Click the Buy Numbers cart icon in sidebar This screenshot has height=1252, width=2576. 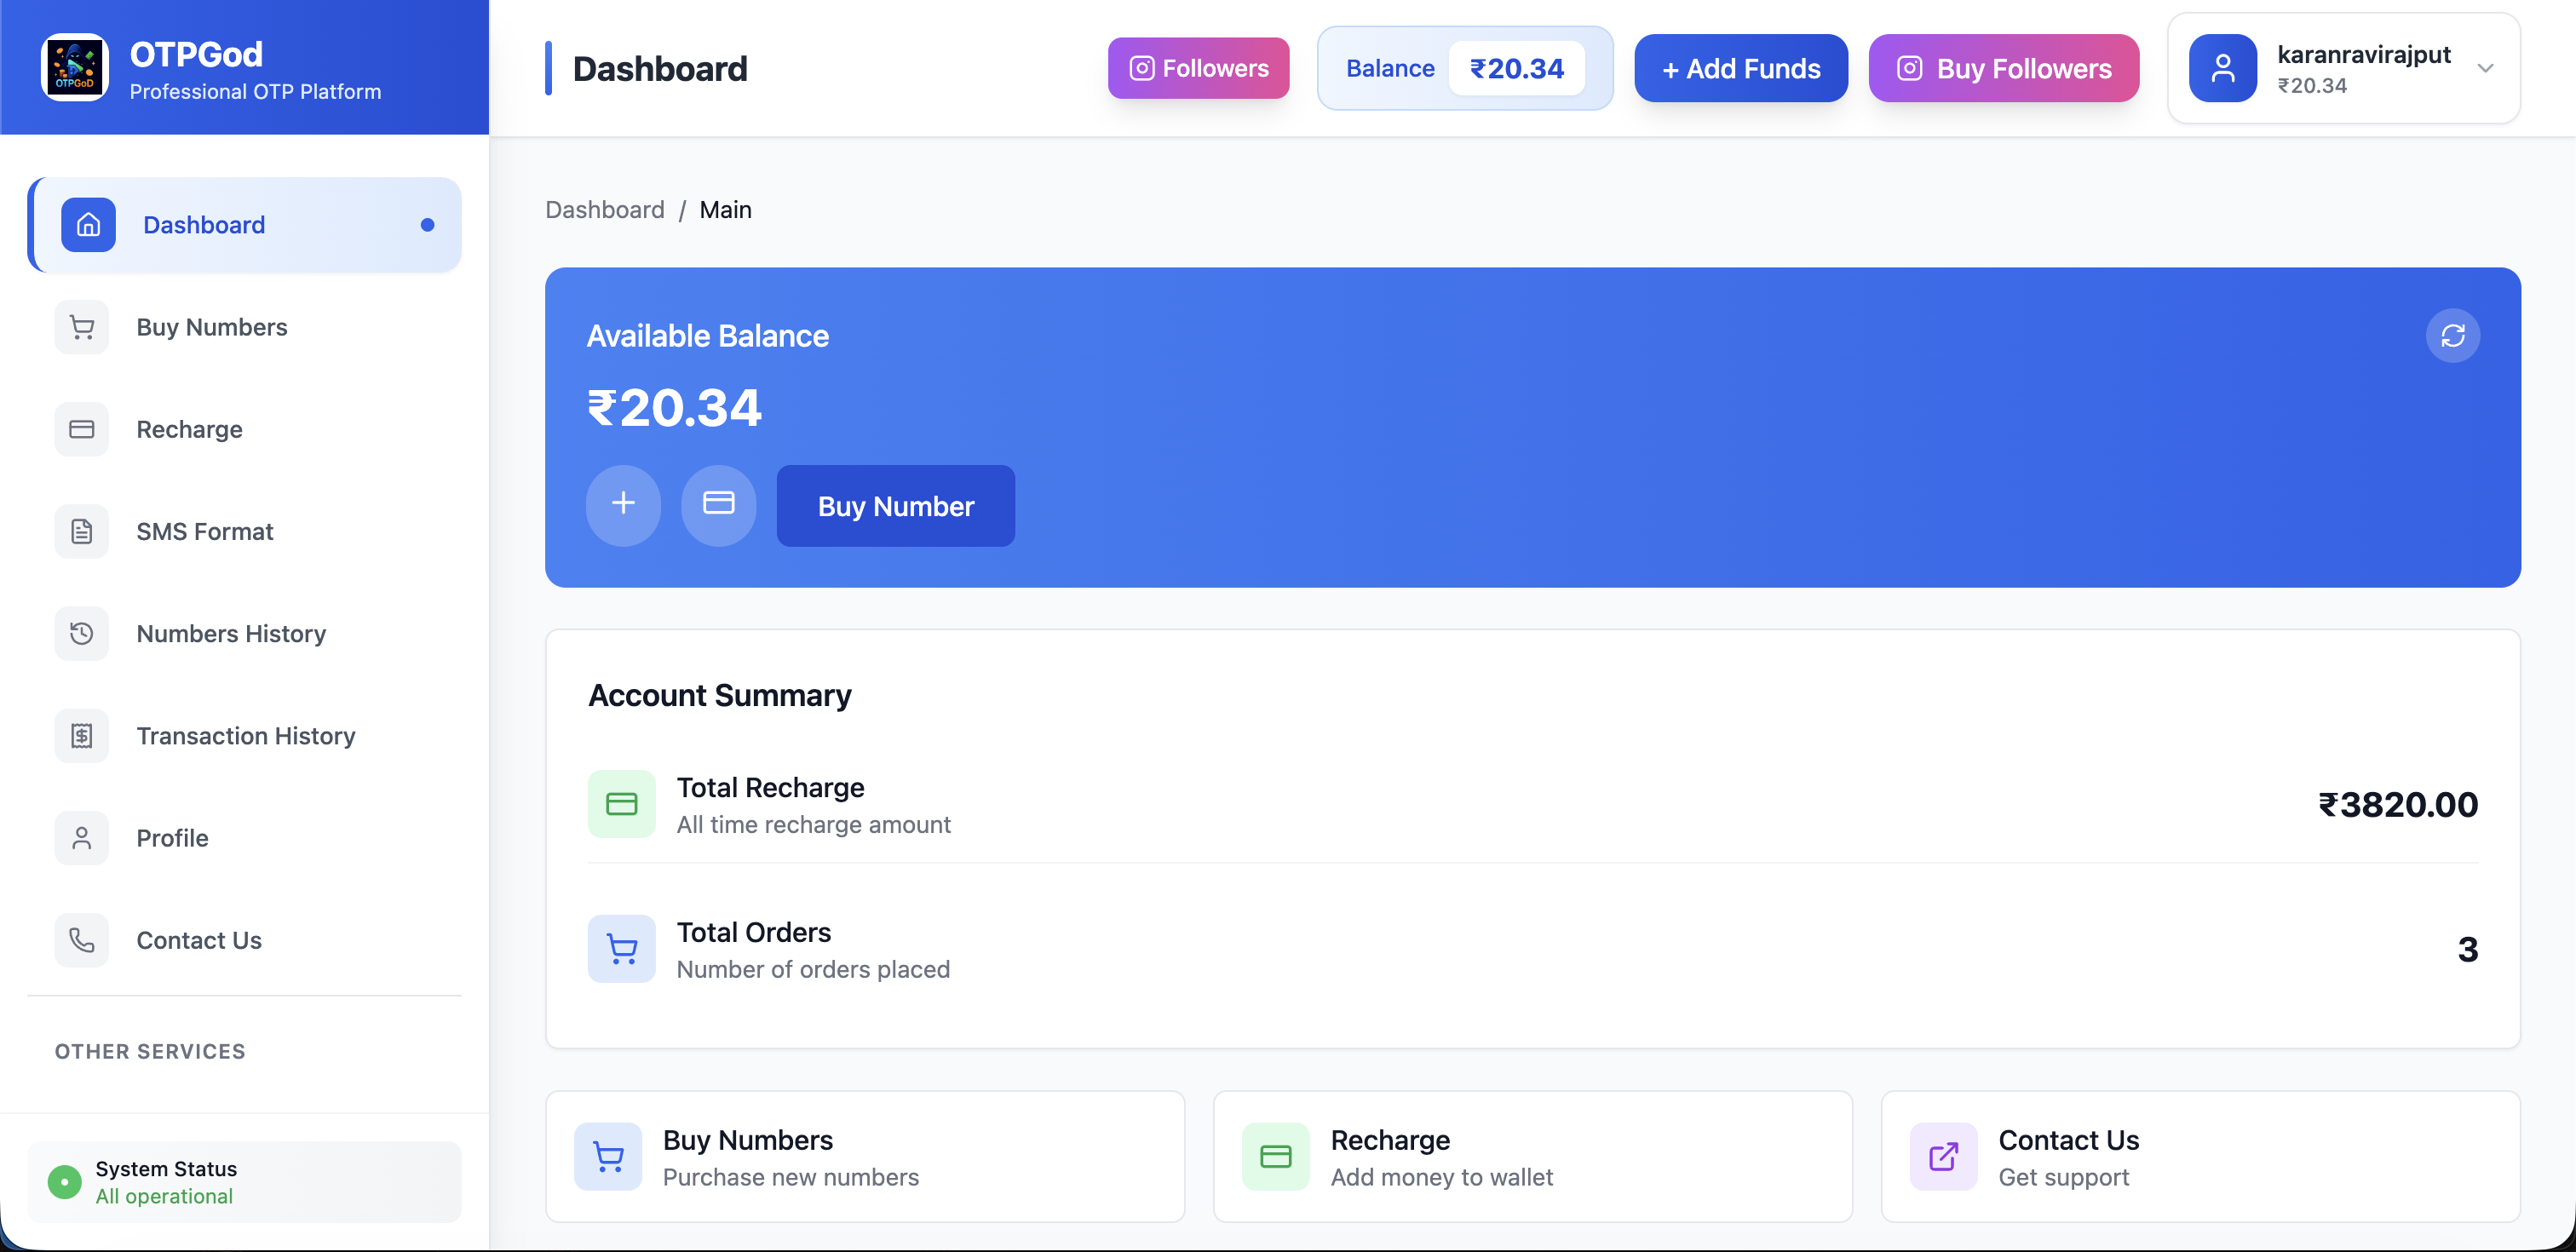[x=82, y=327]
